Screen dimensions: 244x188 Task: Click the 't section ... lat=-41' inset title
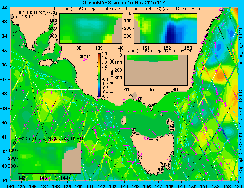49,138
